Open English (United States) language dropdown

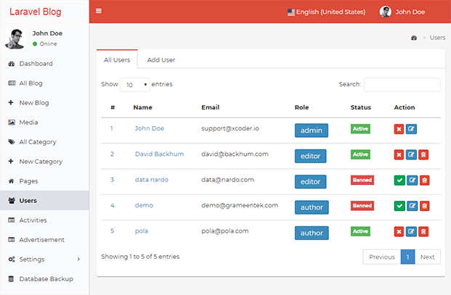click(x=327, y=12)
